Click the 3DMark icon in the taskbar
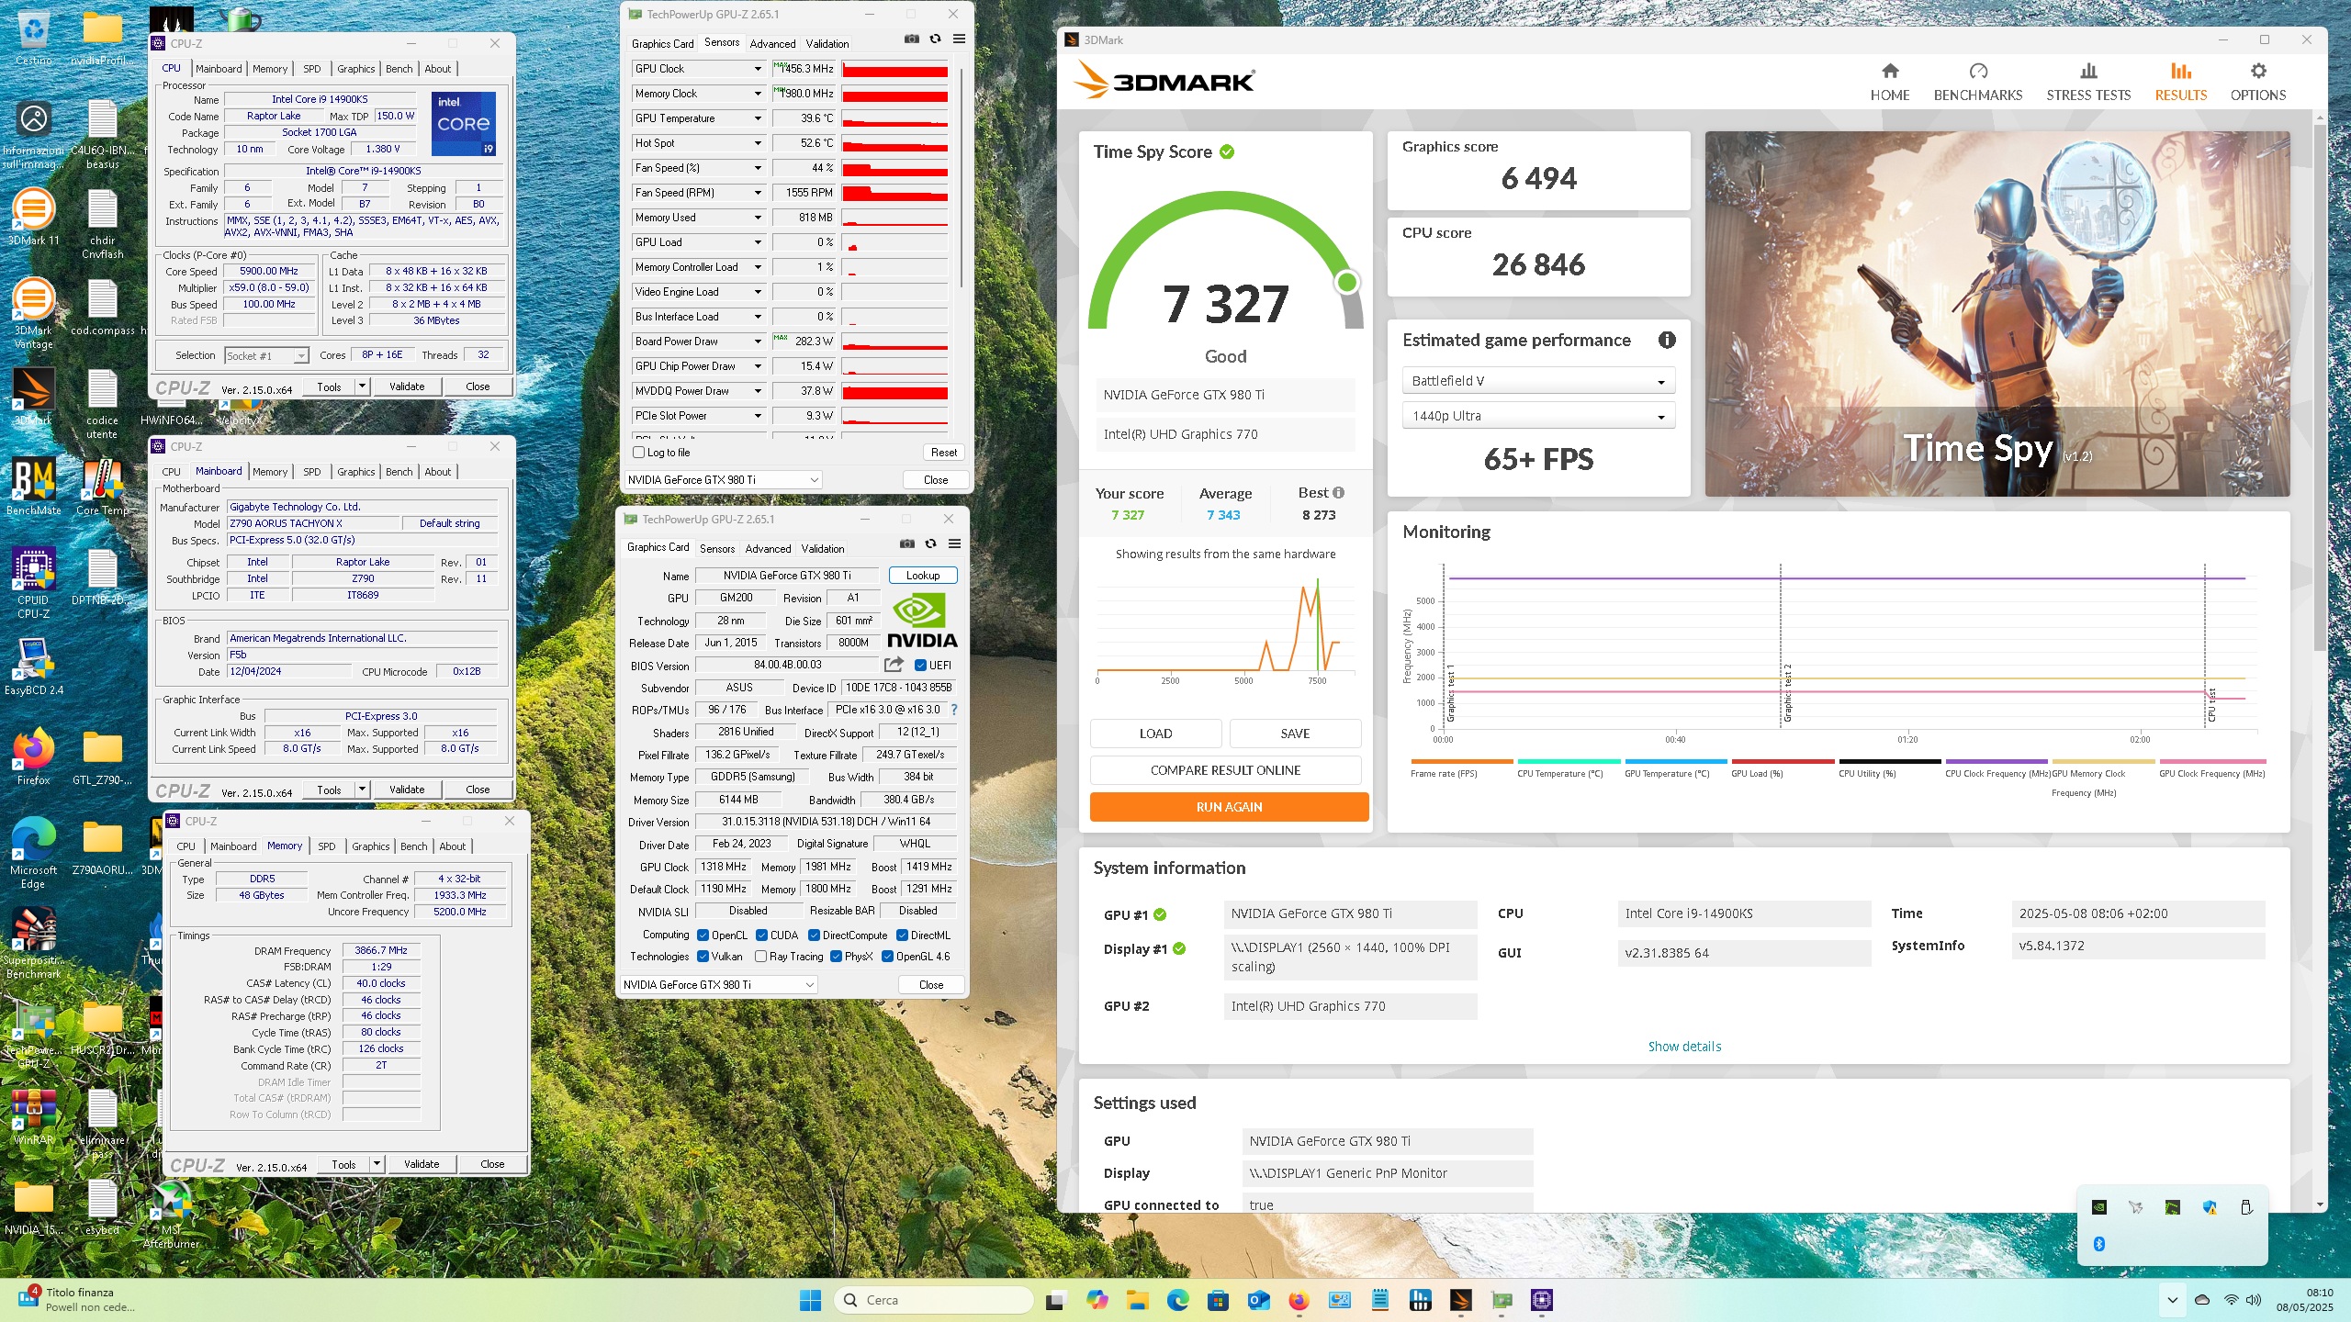 coord(1460,1300)
